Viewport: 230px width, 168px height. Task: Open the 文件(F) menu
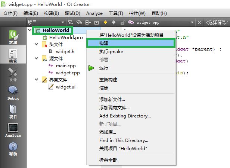coord(10,13)
